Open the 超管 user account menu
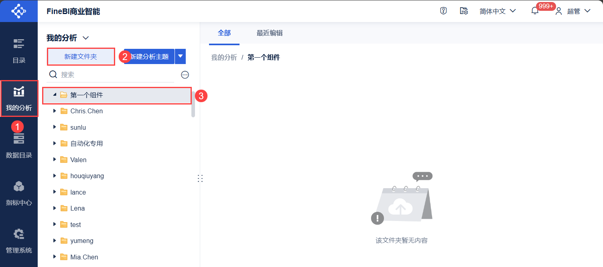This screenshot has height=267, width=603. tap(573, 11)
